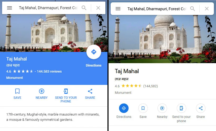Open hamburger menu in left panel
This screenshot has height=131, width=216.
[9, 8]
